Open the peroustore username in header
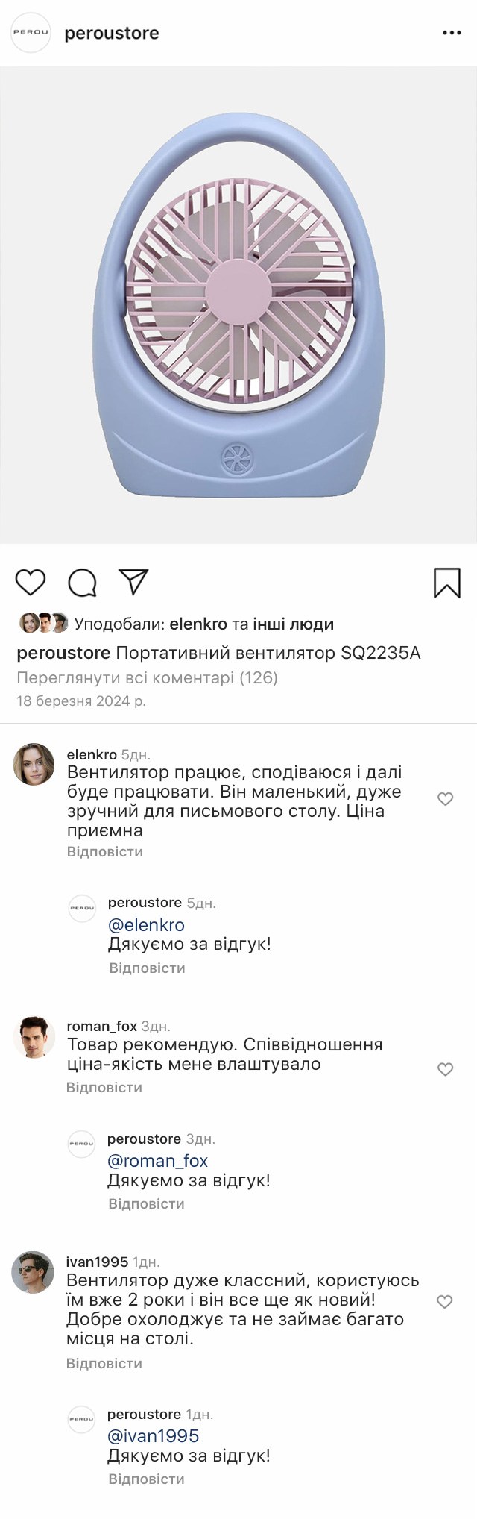The height and width of the screenshot is (1519, 477). click(x=112, y=34)
